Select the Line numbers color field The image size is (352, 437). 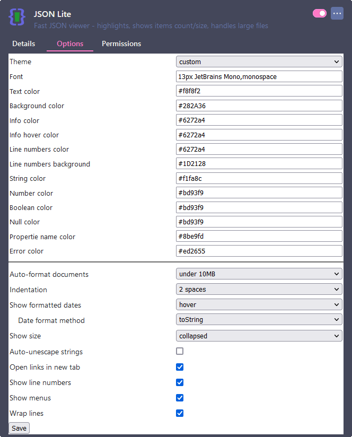(259, 149)
